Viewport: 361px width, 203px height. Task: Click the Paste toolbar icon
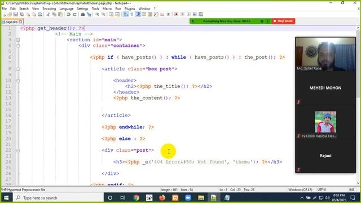pos(60,15)
